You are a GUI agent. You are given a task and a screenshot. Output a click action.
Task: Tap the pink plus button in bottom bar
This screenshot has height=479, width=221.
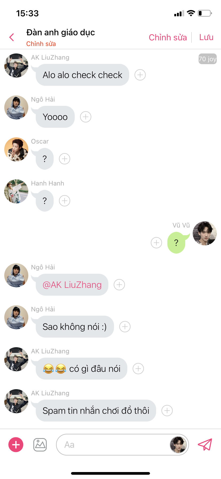coord(16,445)
